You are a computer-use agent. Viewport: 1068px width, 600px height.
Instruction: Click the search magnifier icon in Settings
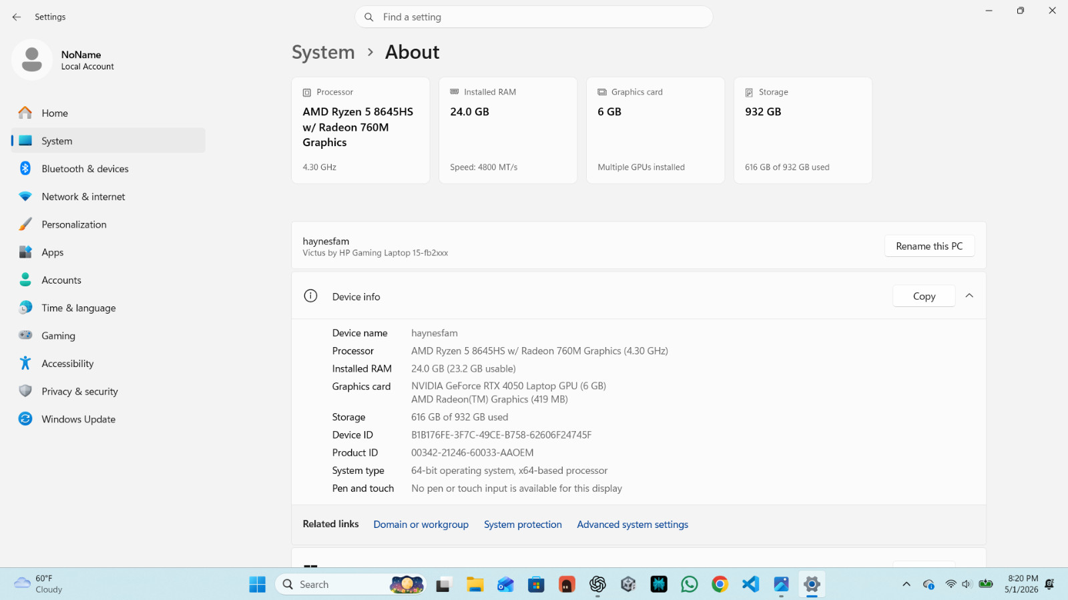click(x=368, y=17)
